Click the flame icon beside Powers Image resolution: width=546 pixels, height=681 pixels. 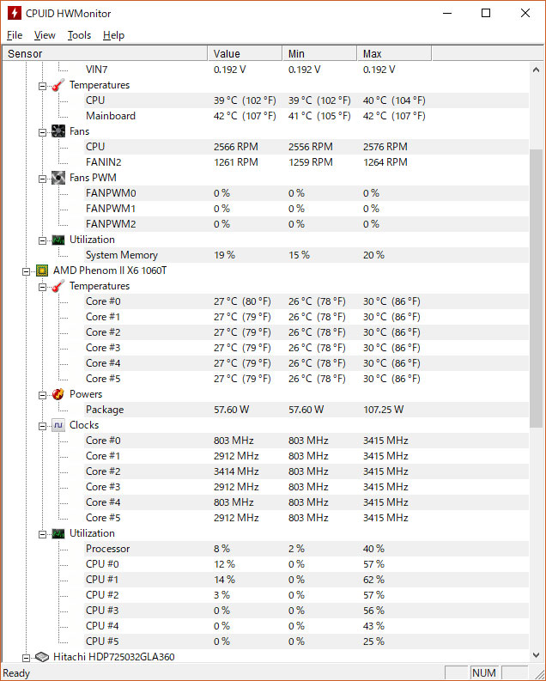(58, 394)
